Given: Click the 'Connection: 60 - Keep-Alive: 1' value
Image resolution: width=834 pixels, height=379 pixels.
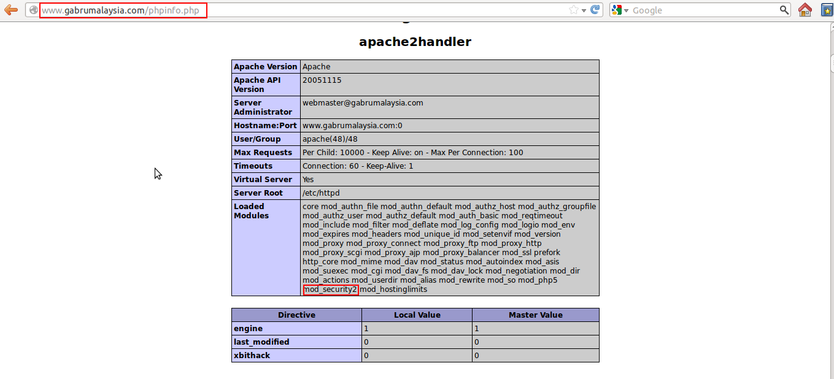Looking at the screenshot, I should [x=358, y=166].
